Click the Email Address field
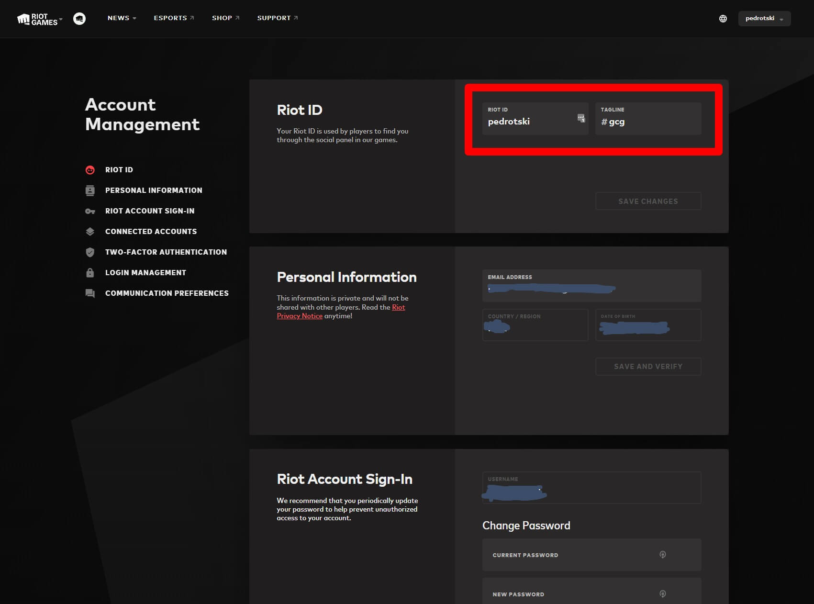This screenshot has height=604, width=814. [591, 286]
